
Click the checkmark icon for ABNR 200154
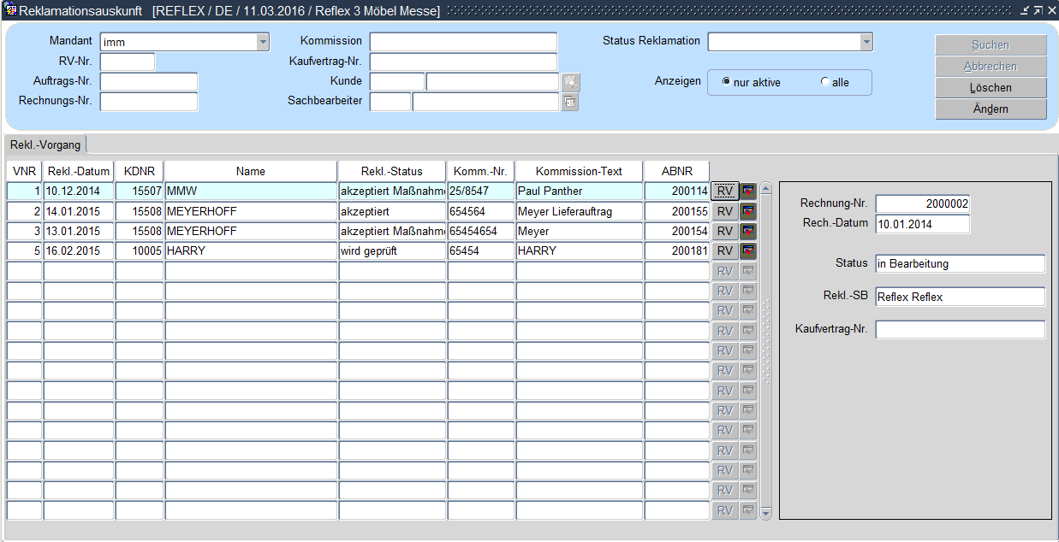click(x=748, y=231)
